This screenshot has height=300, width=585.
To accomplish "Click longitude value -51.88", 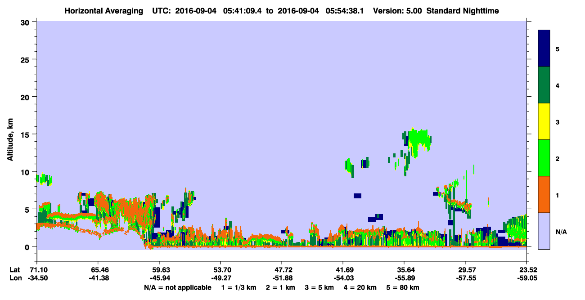I will 282,278.
